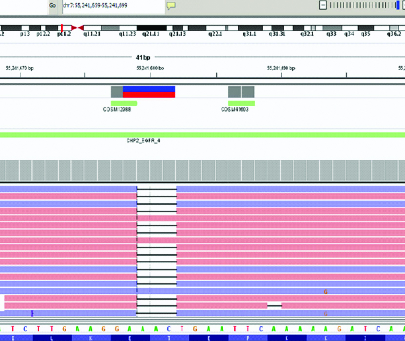Image resolution: width=405 pixels, height=341 pixels.
Task: Select the CHP2_EGFR_4 amplicon track bar
Action: point(202,134)
